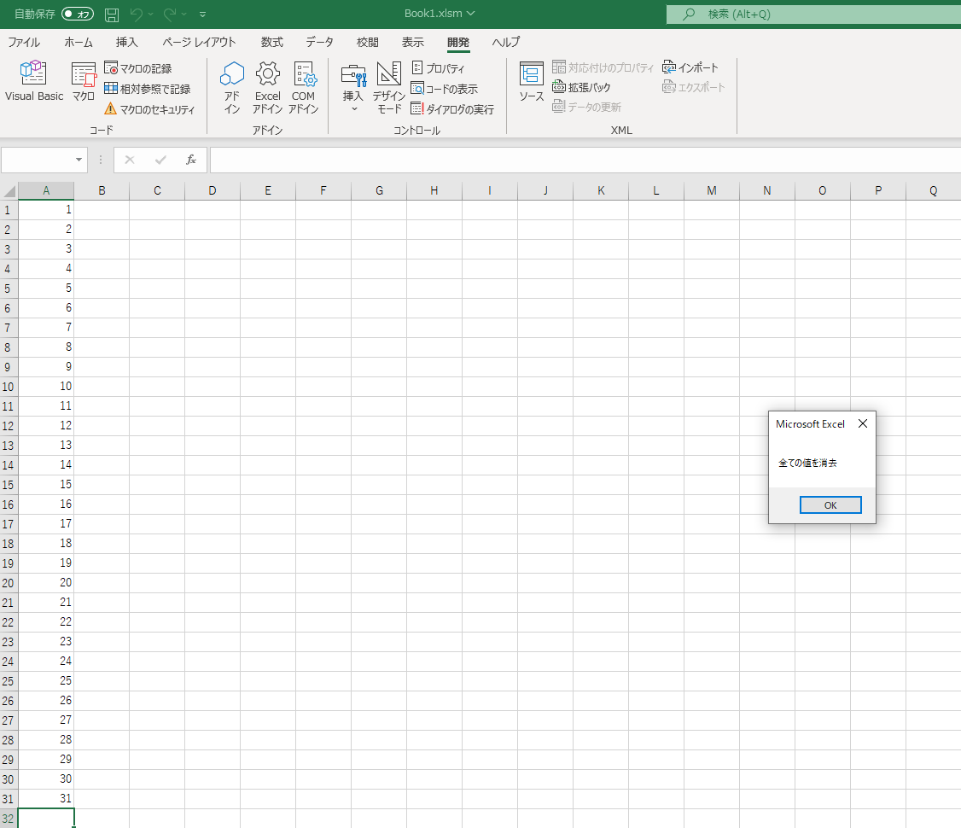The width and height of the screenshot is (961, 828).
Task: Open the Name Box dropdown arrow
Action: click(x=79, y=160)
